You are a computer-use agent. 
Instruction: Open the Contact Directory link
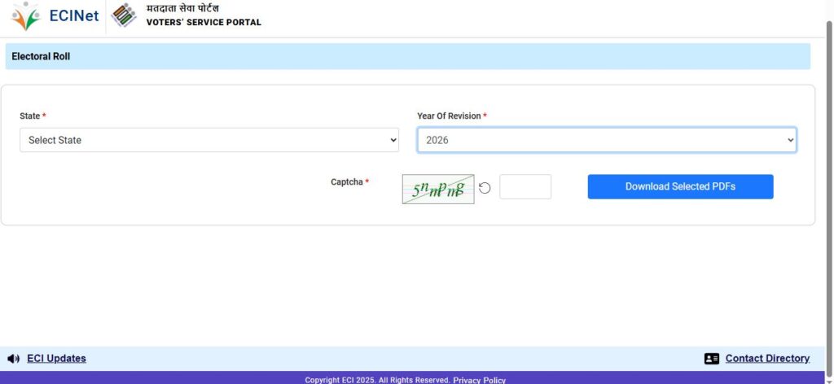pos(767,359)
